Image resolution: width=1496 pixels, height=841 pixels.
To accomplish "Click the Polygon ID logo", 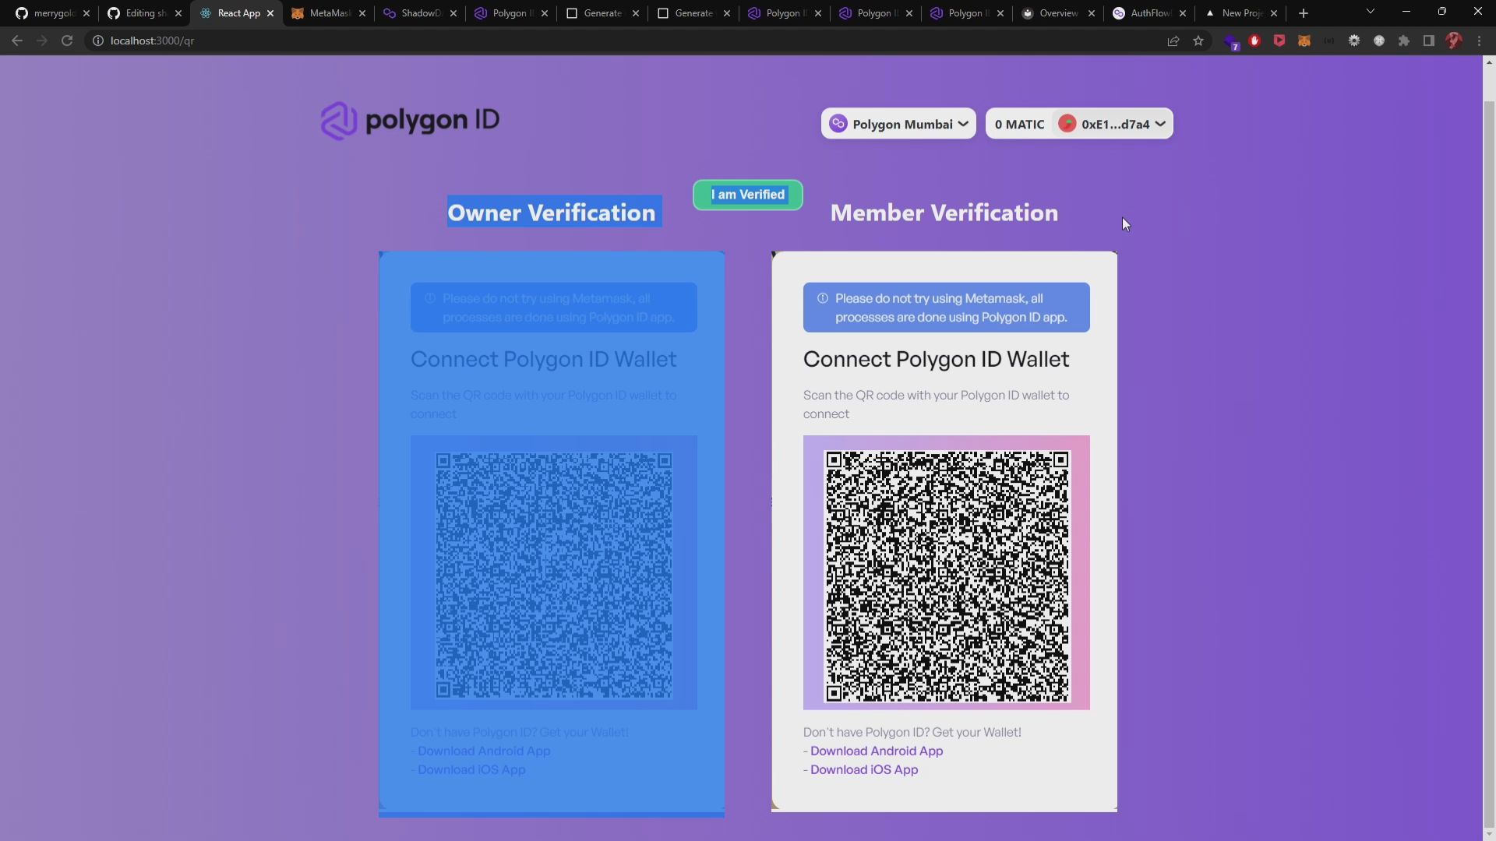I will 410,121.
